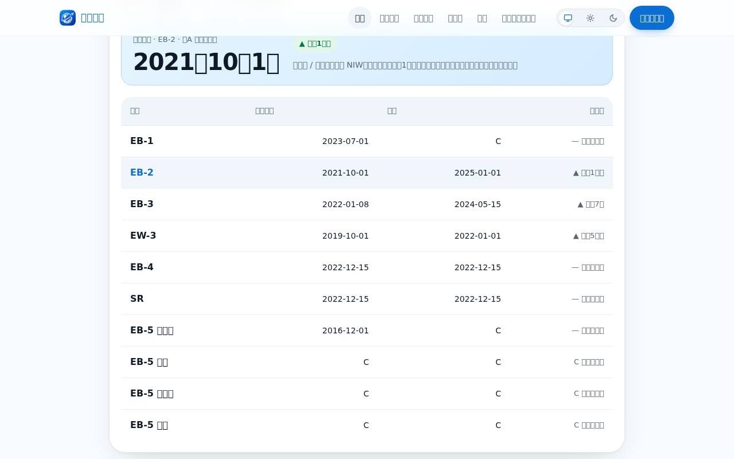Click the no-change dash cell in SR row
This screenshot has height=459, width=734.
tap(588, 299)
